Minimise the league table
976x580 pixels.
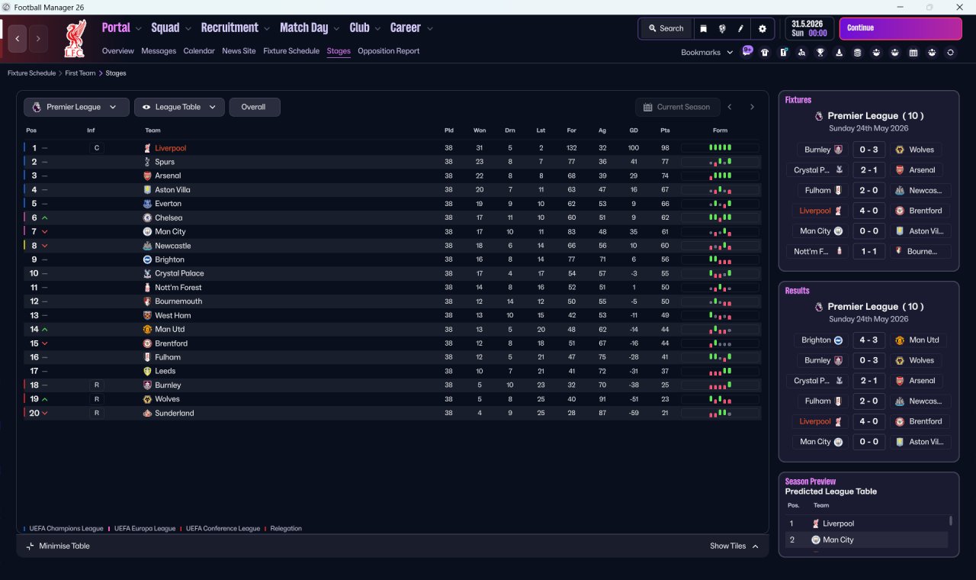pos(58,546)
